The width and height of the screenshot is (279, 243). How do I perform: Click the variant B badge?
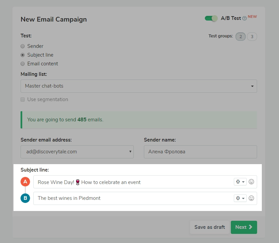pos(25,198)
